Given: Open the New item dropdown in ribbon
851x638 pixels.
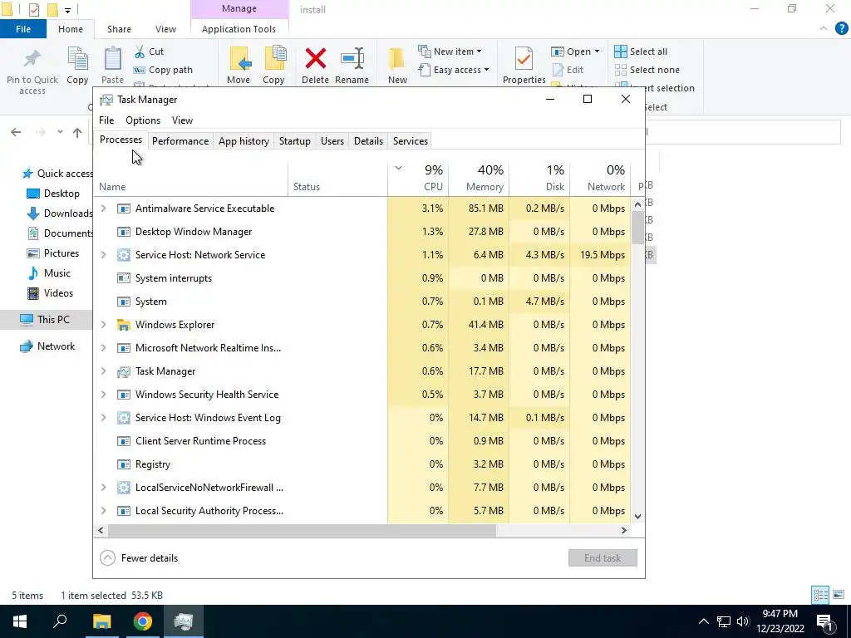Looking at the screenshot, I should 450,52.
